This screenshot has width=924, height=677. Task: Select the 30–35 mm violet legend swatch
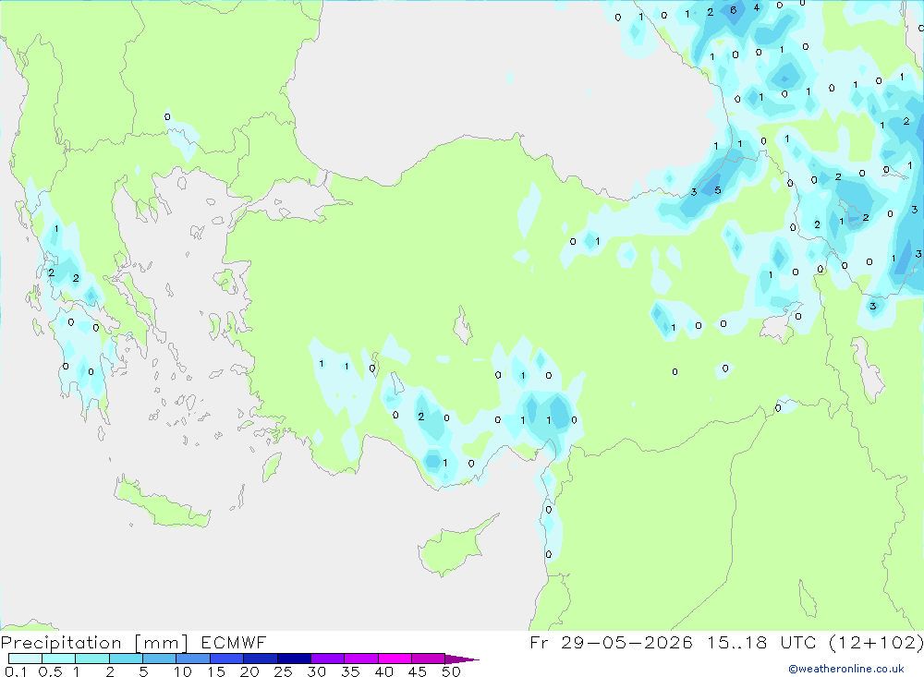327,659
